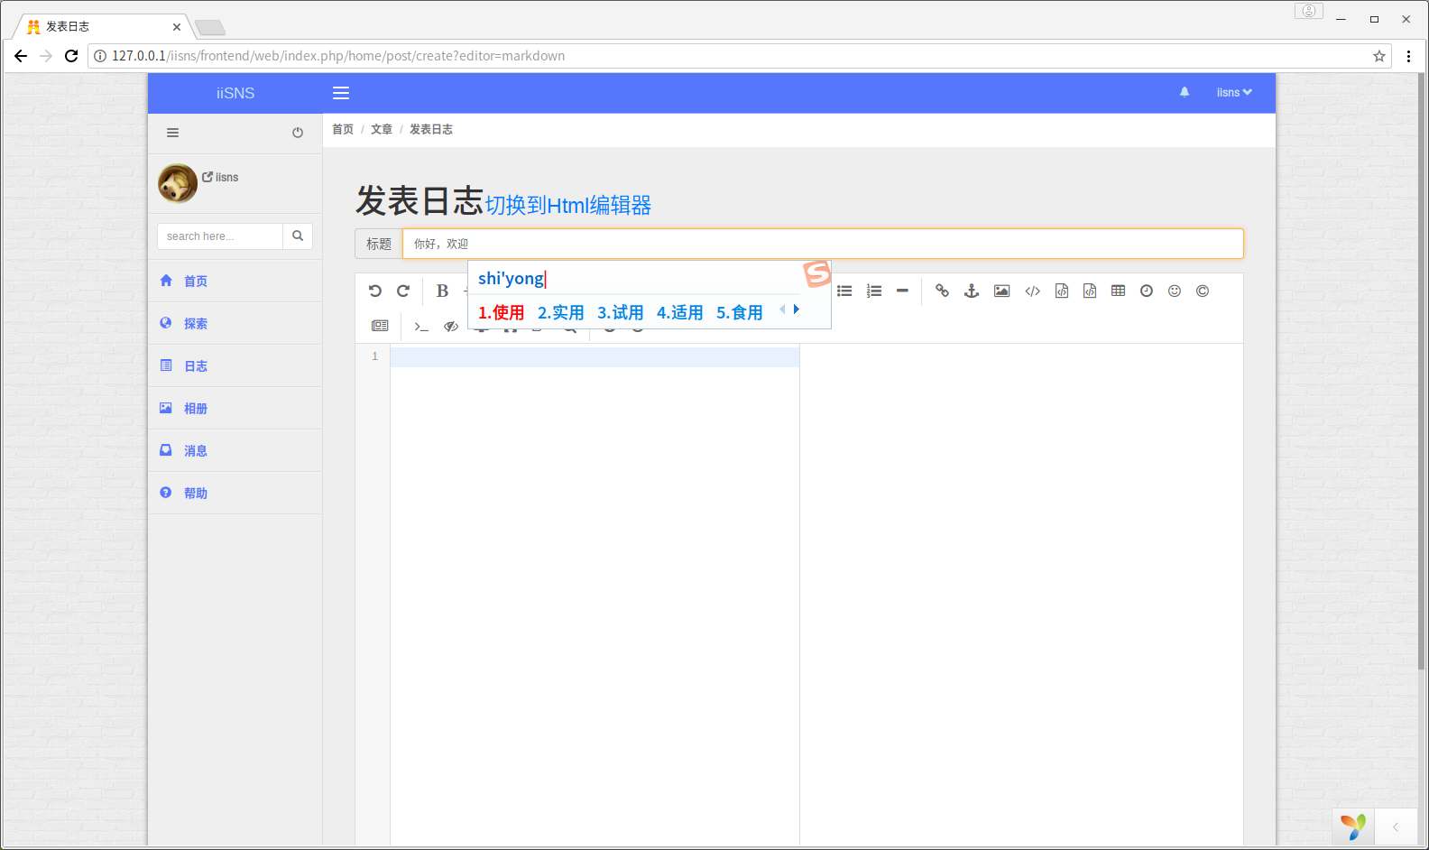Image resolution: width=1429 pixels, height=850 pixels.
Task: Insert a horizontal rule line
Action: click(902, 291)
